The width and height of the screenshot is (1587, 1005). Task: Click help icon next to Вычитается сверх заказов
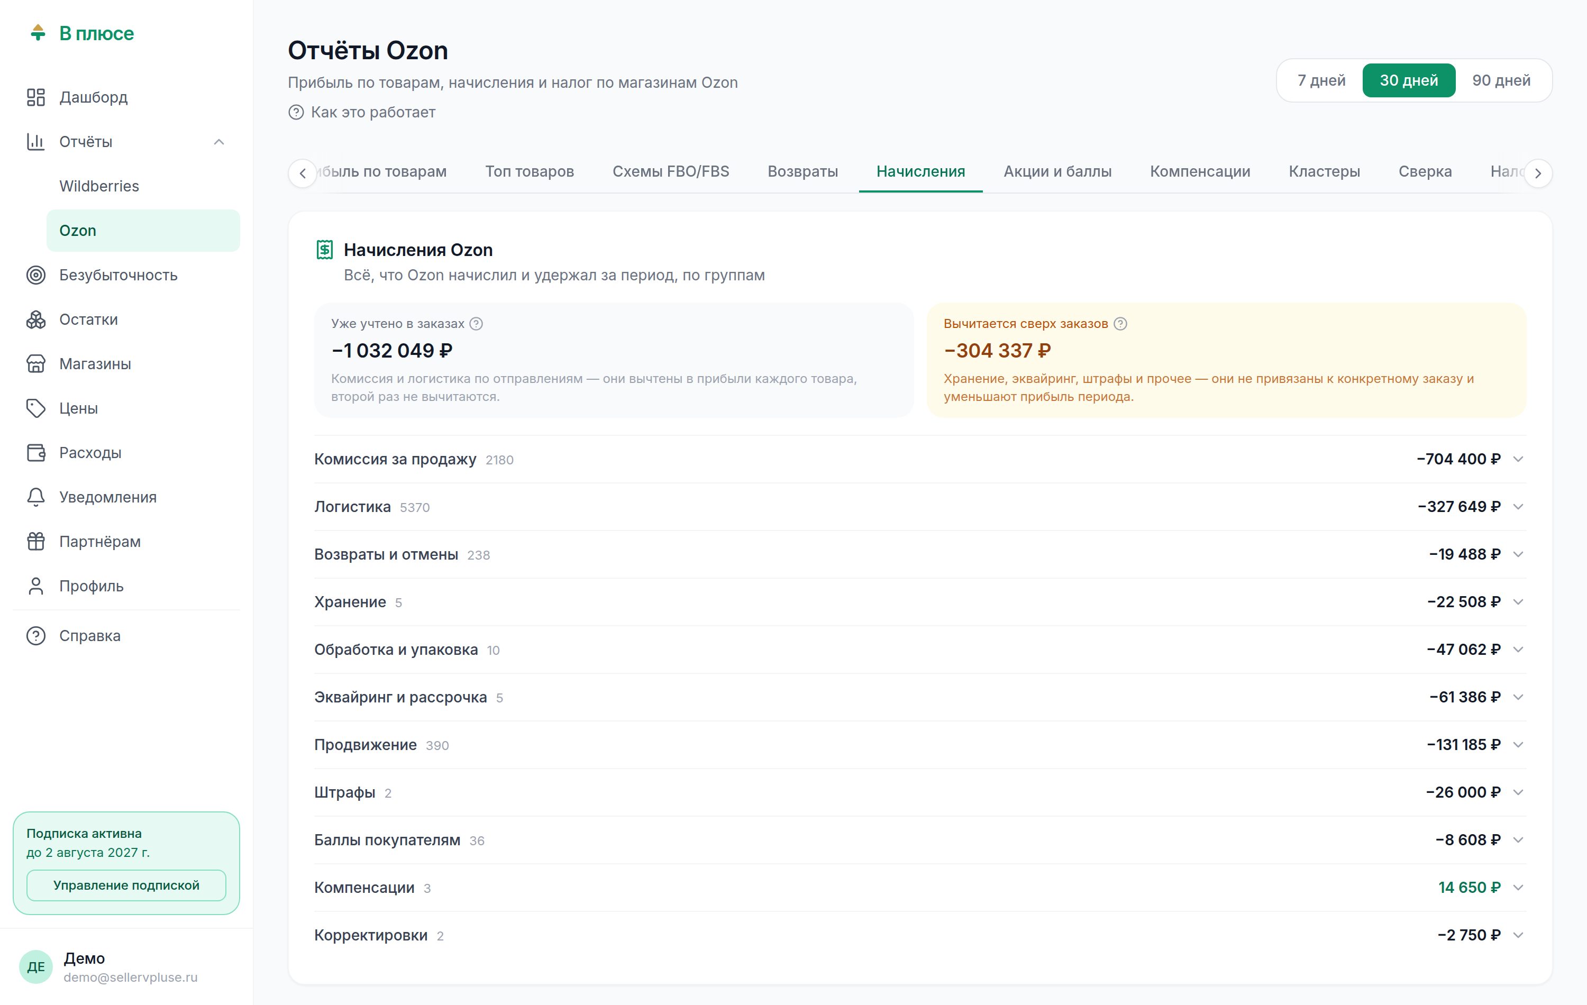[x=1120, y=324]
